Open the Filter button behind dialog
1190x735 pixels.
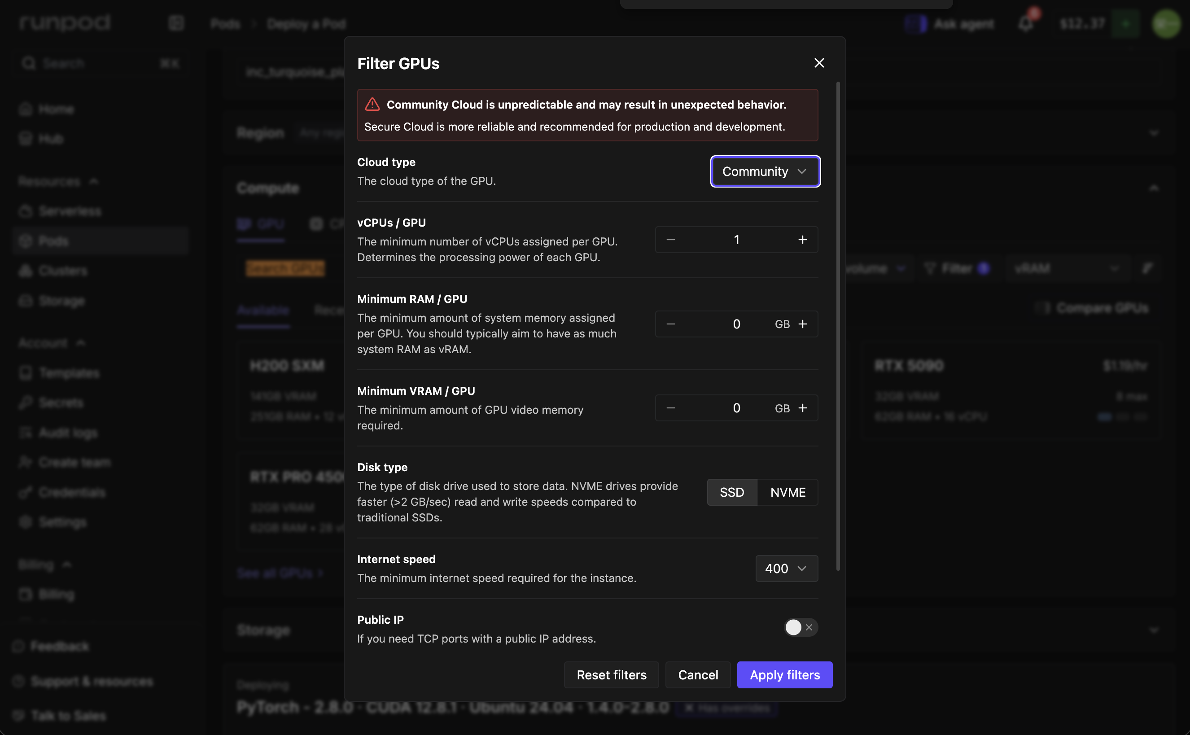[956, 268]
